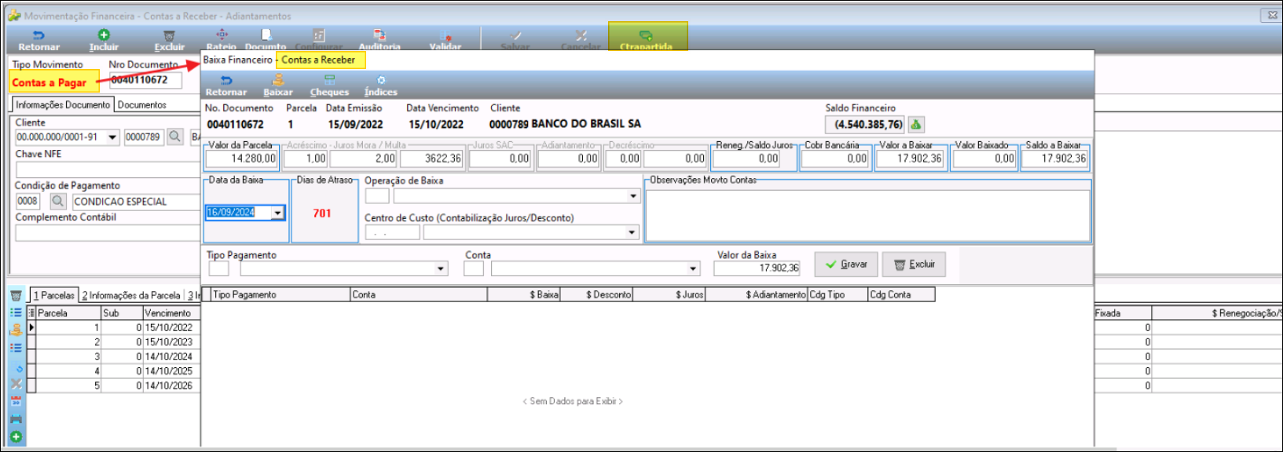Image resolution: width=1283 pixels, height=452 pixels.
Task: Expand the Centro de Custo dropdown
Action: [632, 232]
